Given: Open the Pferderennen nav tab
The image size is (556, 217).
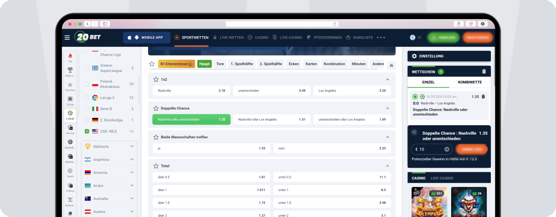Looking at the screenshot, I should [x=324, y=37].
